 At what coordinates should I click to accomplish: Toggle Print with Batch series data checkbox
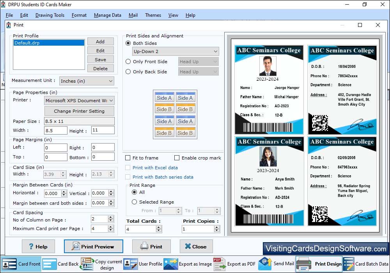pyautogui.click(x=128, y=177)
